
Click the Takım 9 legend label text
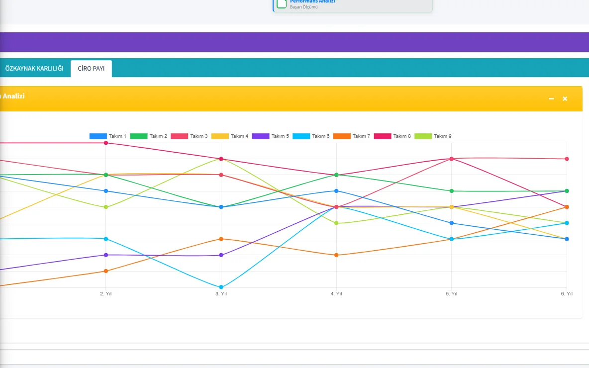[x=443, y=136]
